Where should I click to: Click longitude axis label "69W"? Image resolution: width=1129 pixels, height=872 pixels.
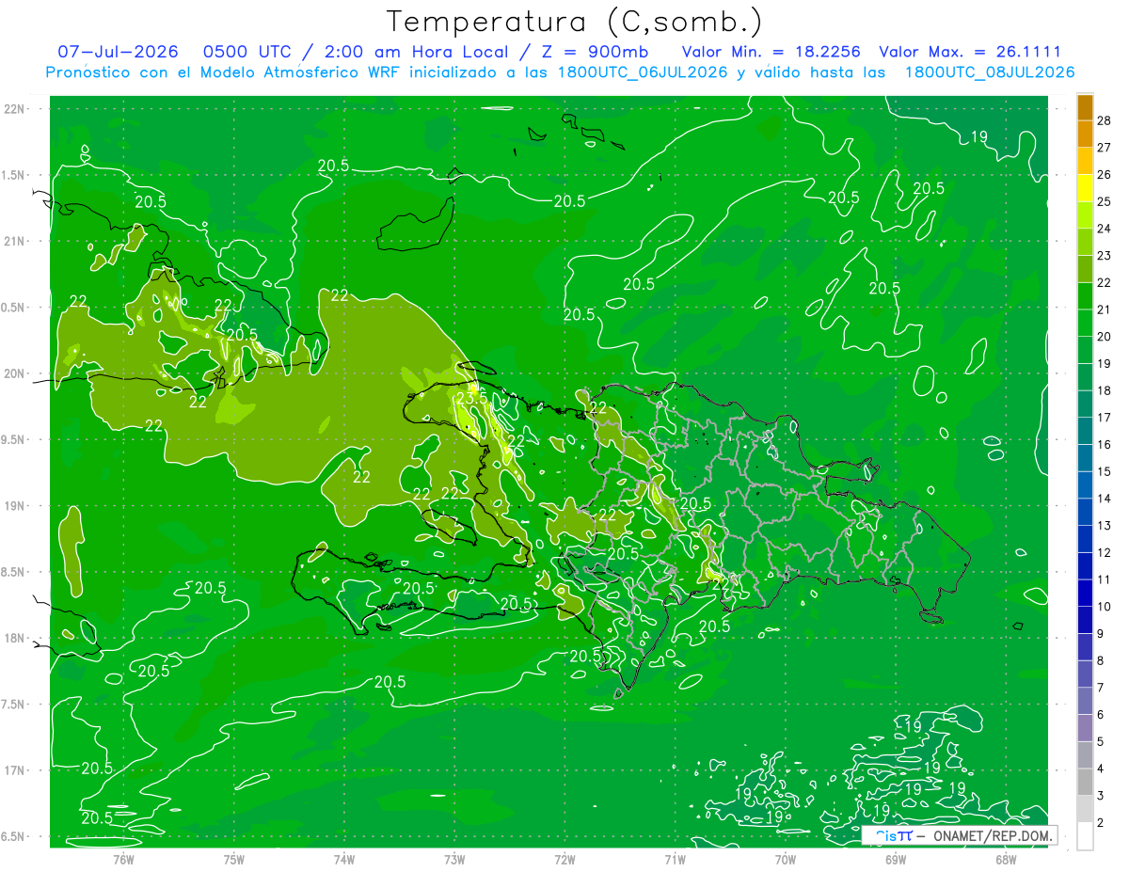[x=896, y=859]
